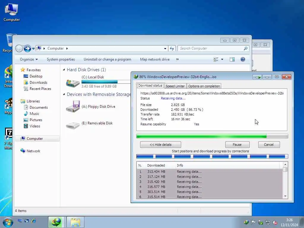Viewport: 304px width, 228px height.
Task: Collapse Devices with Removable Storage group
Action: click(64, 94)
